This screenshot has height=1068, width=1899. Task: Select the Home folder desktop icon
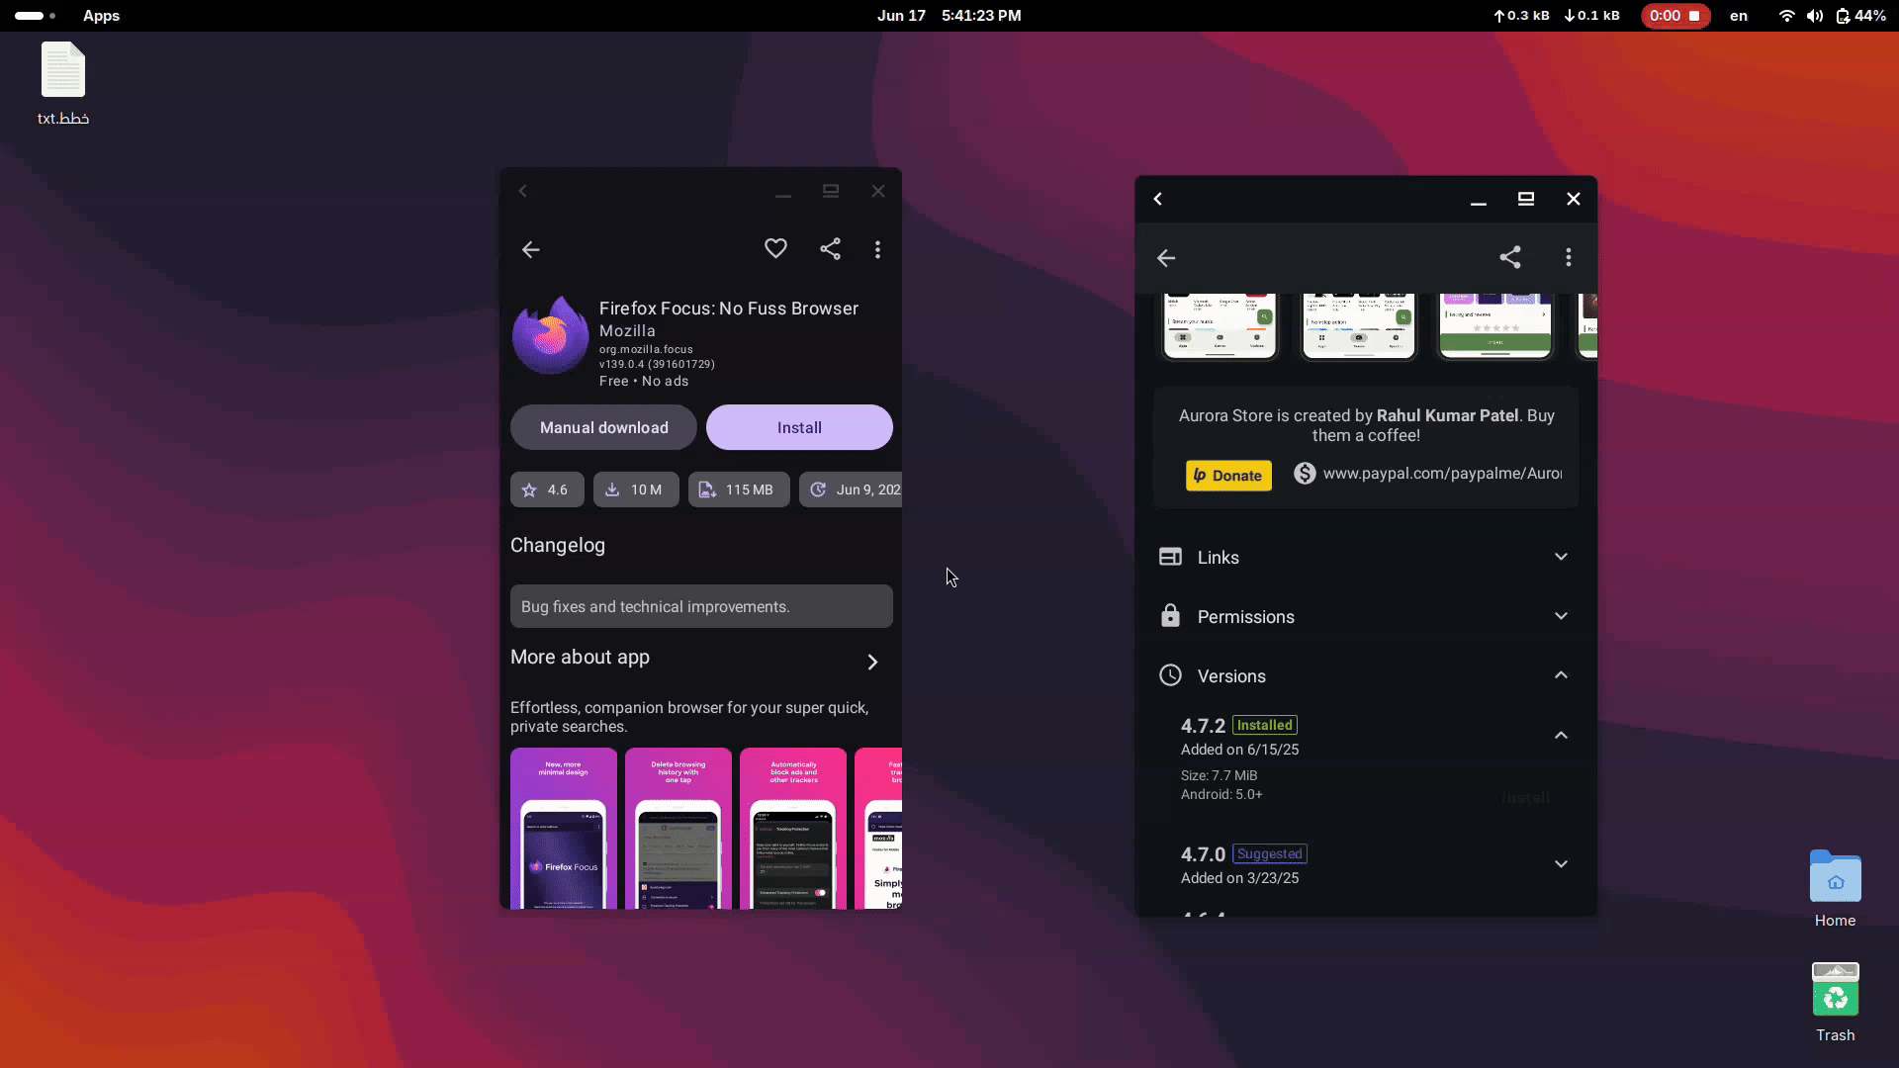(x=1835, y=889)
